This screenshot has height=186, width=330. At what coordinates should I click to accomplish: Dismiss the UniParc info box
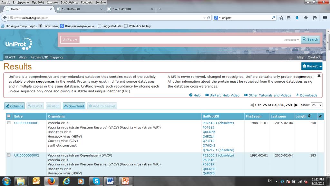(319, 76)
